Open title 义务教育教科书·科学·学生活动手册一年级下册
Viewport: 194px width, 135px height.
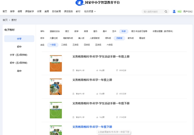point(101,103)
